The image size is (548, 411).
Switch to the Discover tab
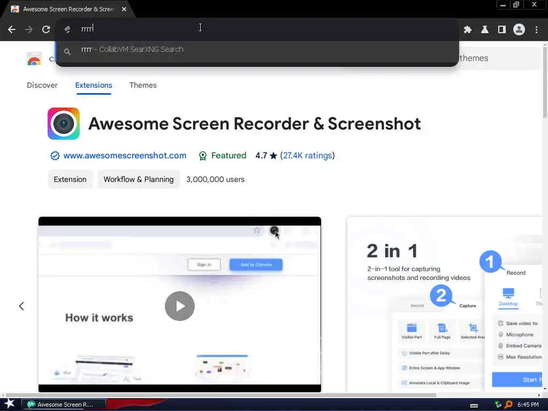tap(42, 85)
